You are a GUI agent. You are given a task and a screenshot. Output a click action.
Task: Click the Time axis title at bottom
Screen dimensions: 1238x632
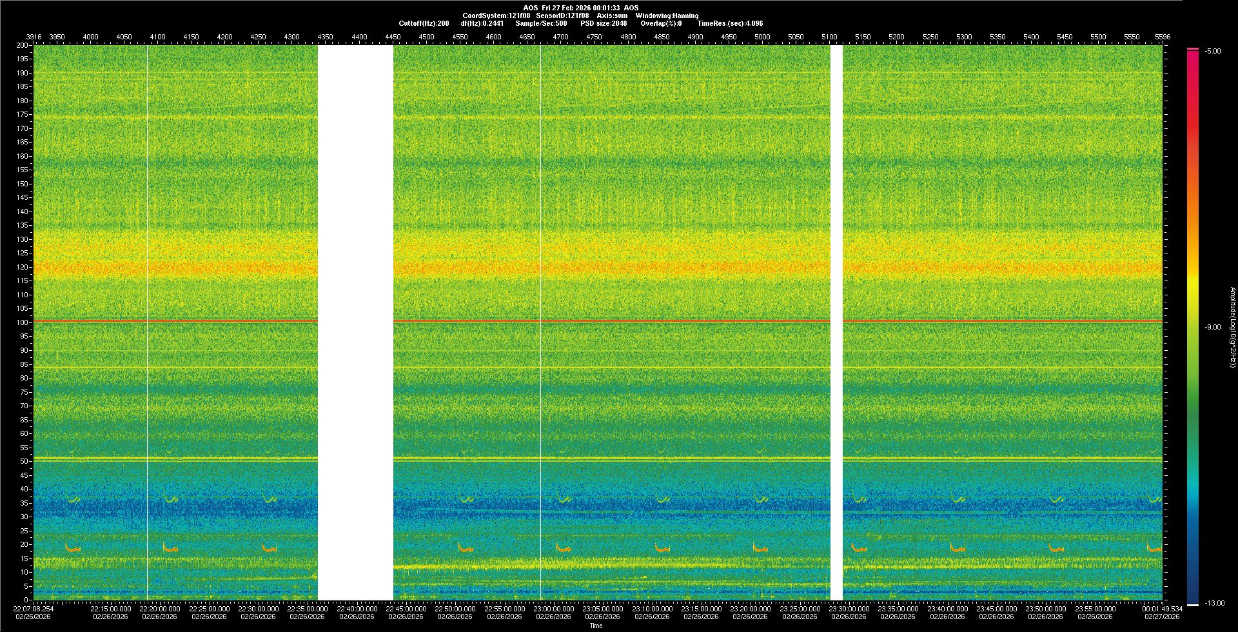pyautogui.click(x=596, y=626)
